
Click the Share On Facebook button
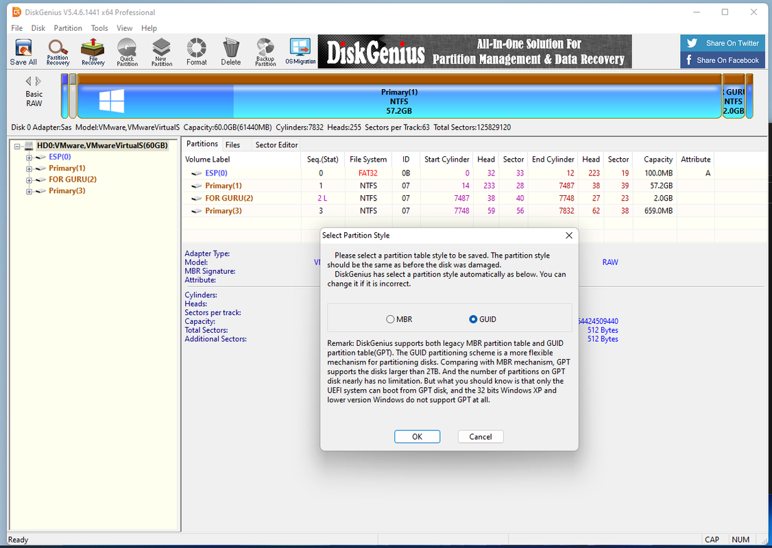pos(723,60)
